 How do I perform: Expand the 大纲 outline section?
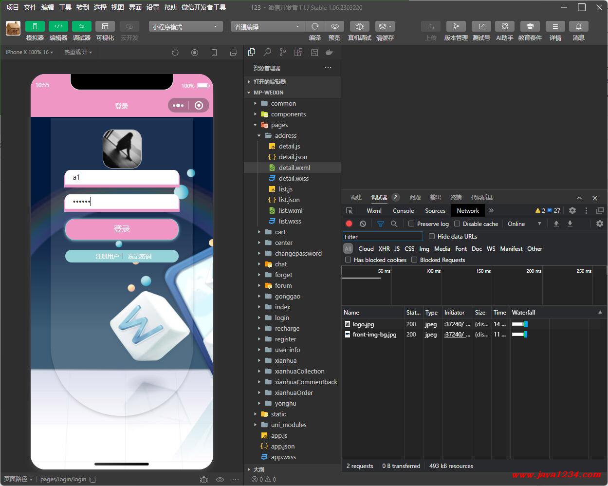pyautogui.click(x=259, y=469)
